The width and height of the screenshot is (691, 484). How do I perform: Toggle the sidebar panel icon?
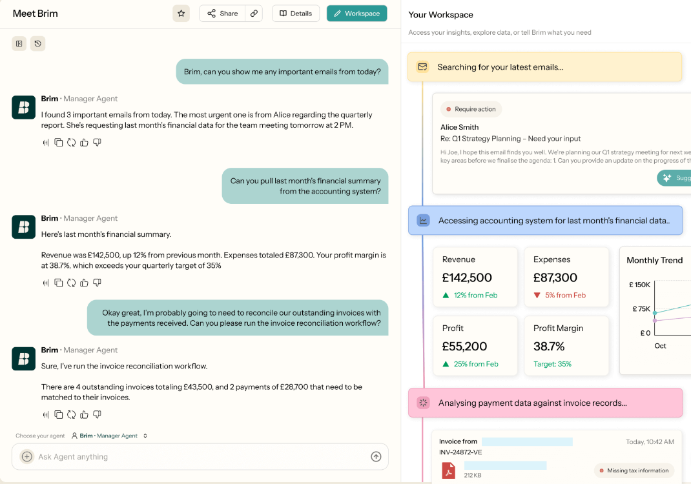click(19, 44)
